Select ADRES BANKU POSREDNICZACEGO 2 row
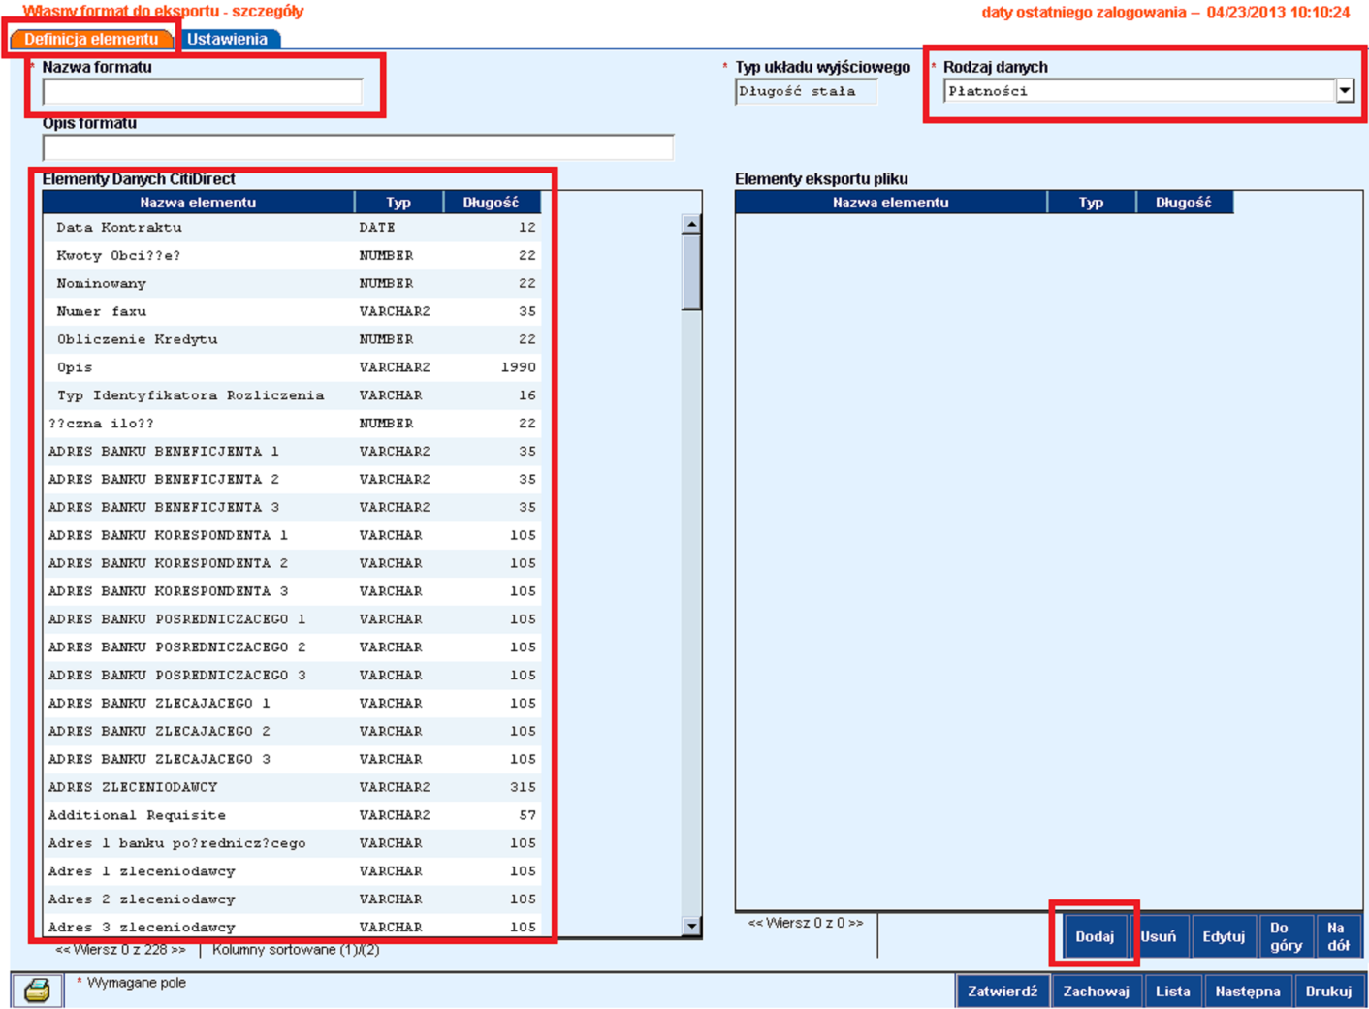1369x1009 pixels. [x=292, y=647]
